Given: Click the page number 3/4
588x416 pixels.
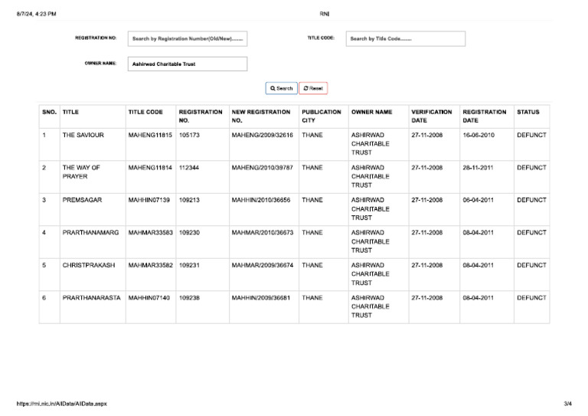Looking at the screenshot, I should coord(568,404).
